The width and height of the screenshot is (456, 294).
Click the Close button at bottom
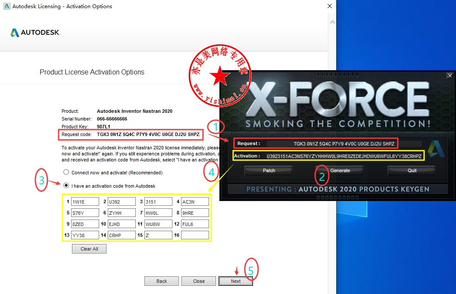tap(199, 281)
